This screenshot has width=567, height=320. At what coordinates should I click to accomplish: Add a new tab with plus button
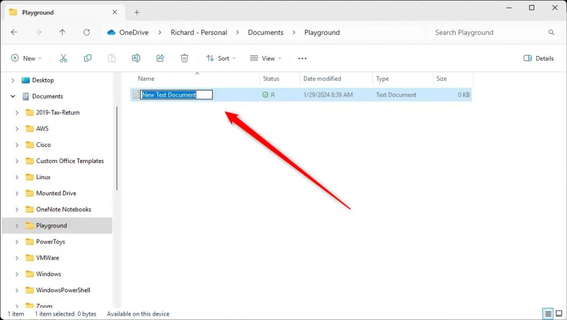coord(137,12)
